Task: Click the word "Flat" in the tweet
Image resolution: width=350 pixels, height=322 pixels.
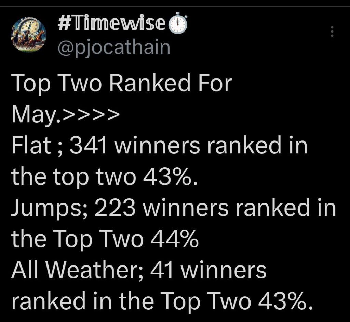Action: 31,146
